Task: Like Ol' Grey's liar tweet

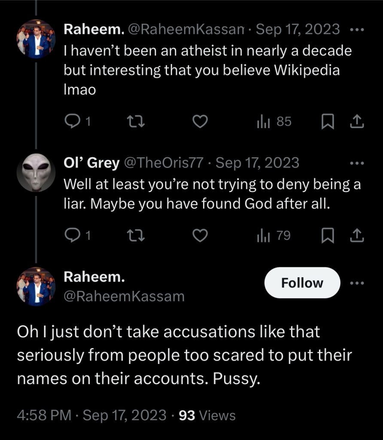Action: click(199, 236)
